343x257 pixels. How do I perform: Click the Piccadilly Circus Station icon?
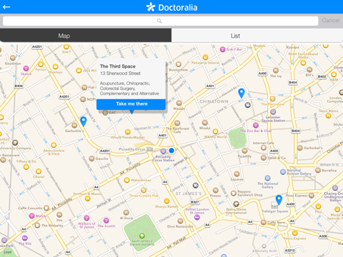[x=163, y=151]
